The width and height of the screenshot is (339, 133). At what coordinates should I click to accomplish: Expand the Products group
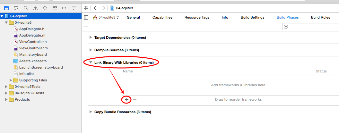6,100
